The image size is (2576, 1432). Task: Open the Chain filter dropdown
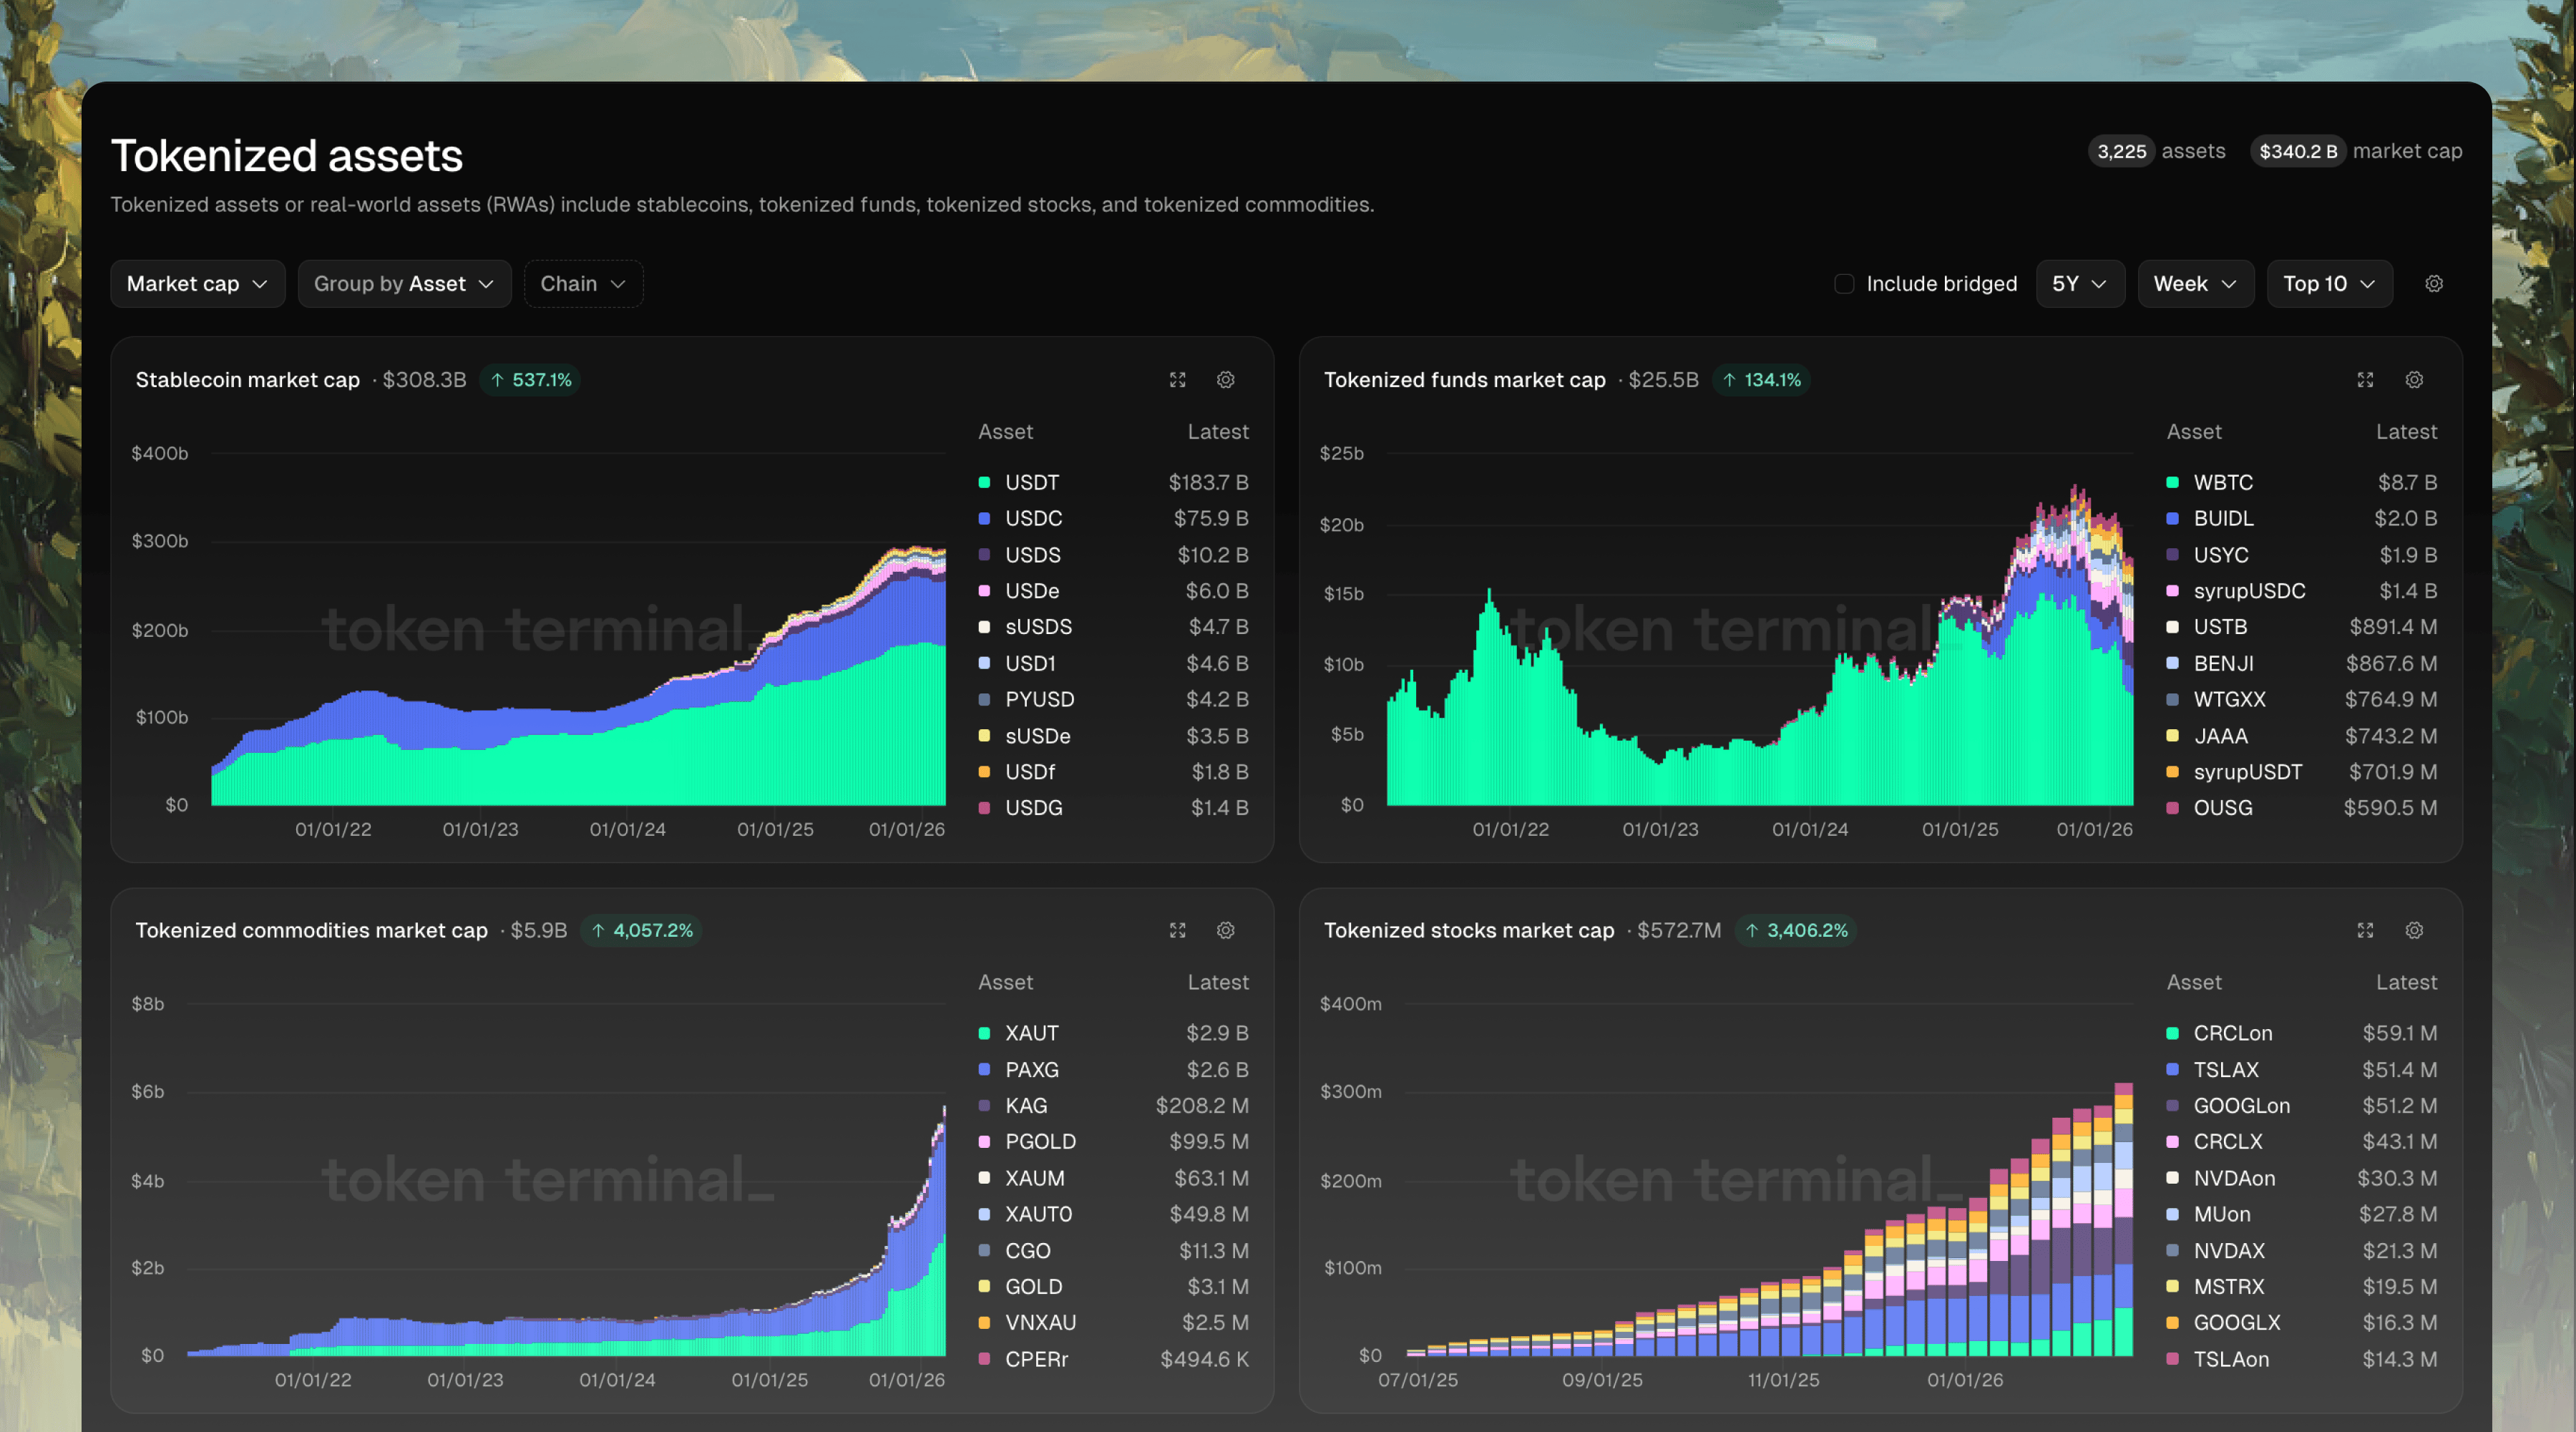pyautogui.click(x=583, y=284)
